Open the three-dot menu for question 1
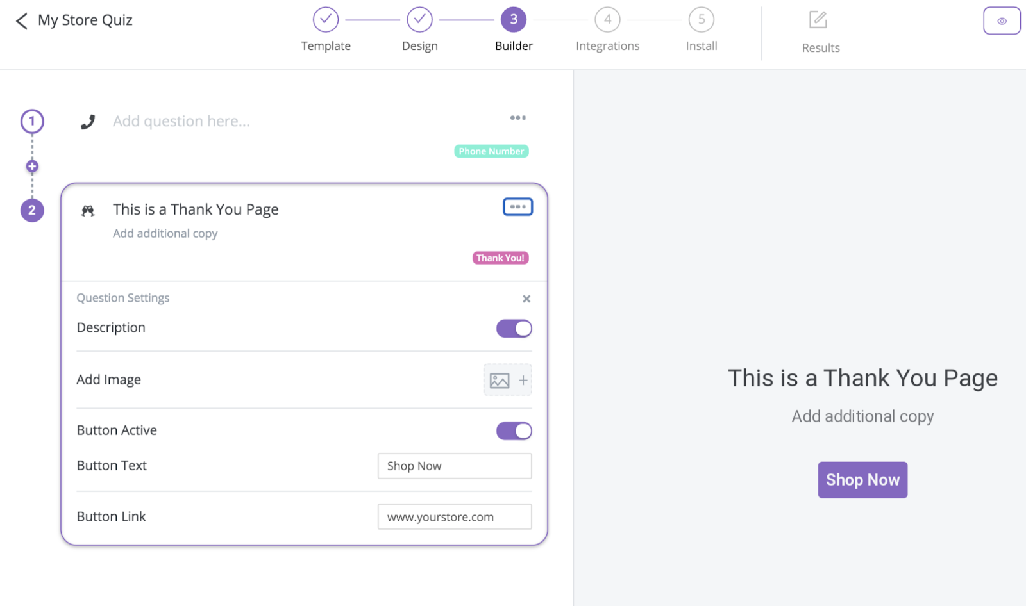 click(x=518, y=118)
